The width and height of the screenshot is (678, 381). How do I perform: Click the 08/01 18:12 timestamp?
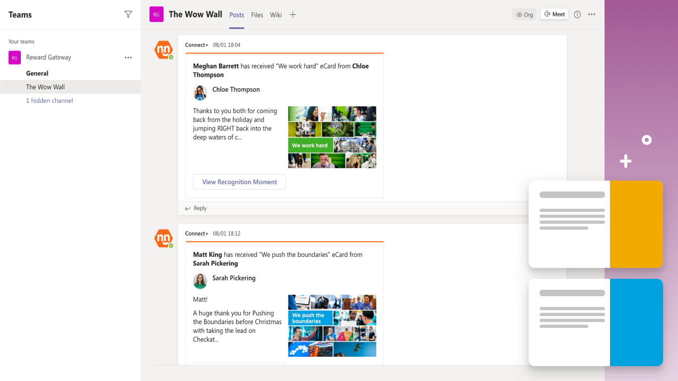227,233
